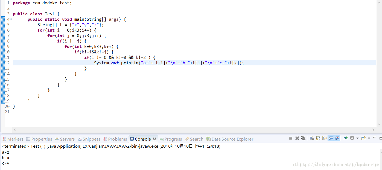Open the Open Console dropdown arrow

tap(369, 138)
